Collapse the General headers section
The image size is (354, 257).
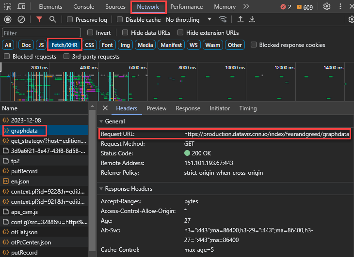101,121
